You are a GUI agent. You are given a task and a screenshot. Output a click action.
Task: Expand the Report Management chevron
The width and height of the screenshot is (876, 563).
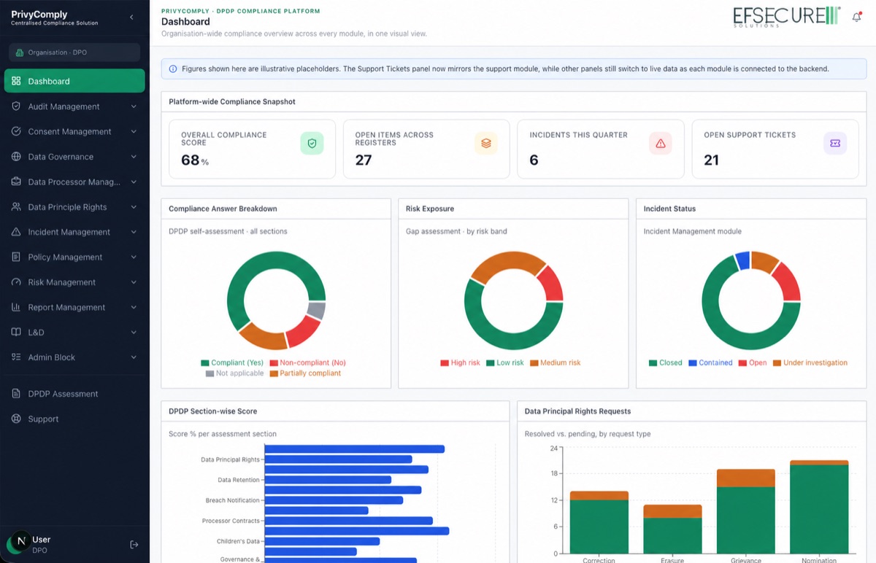coord(134,307)
